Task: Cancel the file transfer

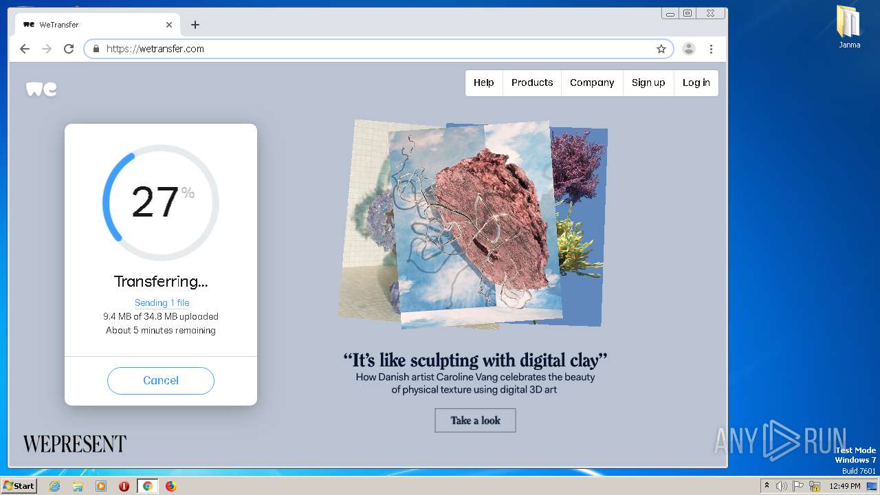Action: pyautogui.click(x=161, y=380)
